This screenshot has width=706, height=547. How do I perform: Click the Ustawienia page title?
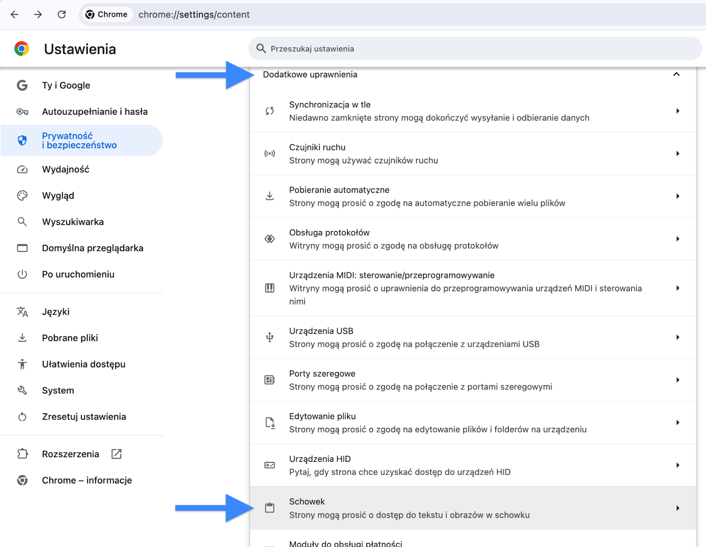click(x=80, y=49)
